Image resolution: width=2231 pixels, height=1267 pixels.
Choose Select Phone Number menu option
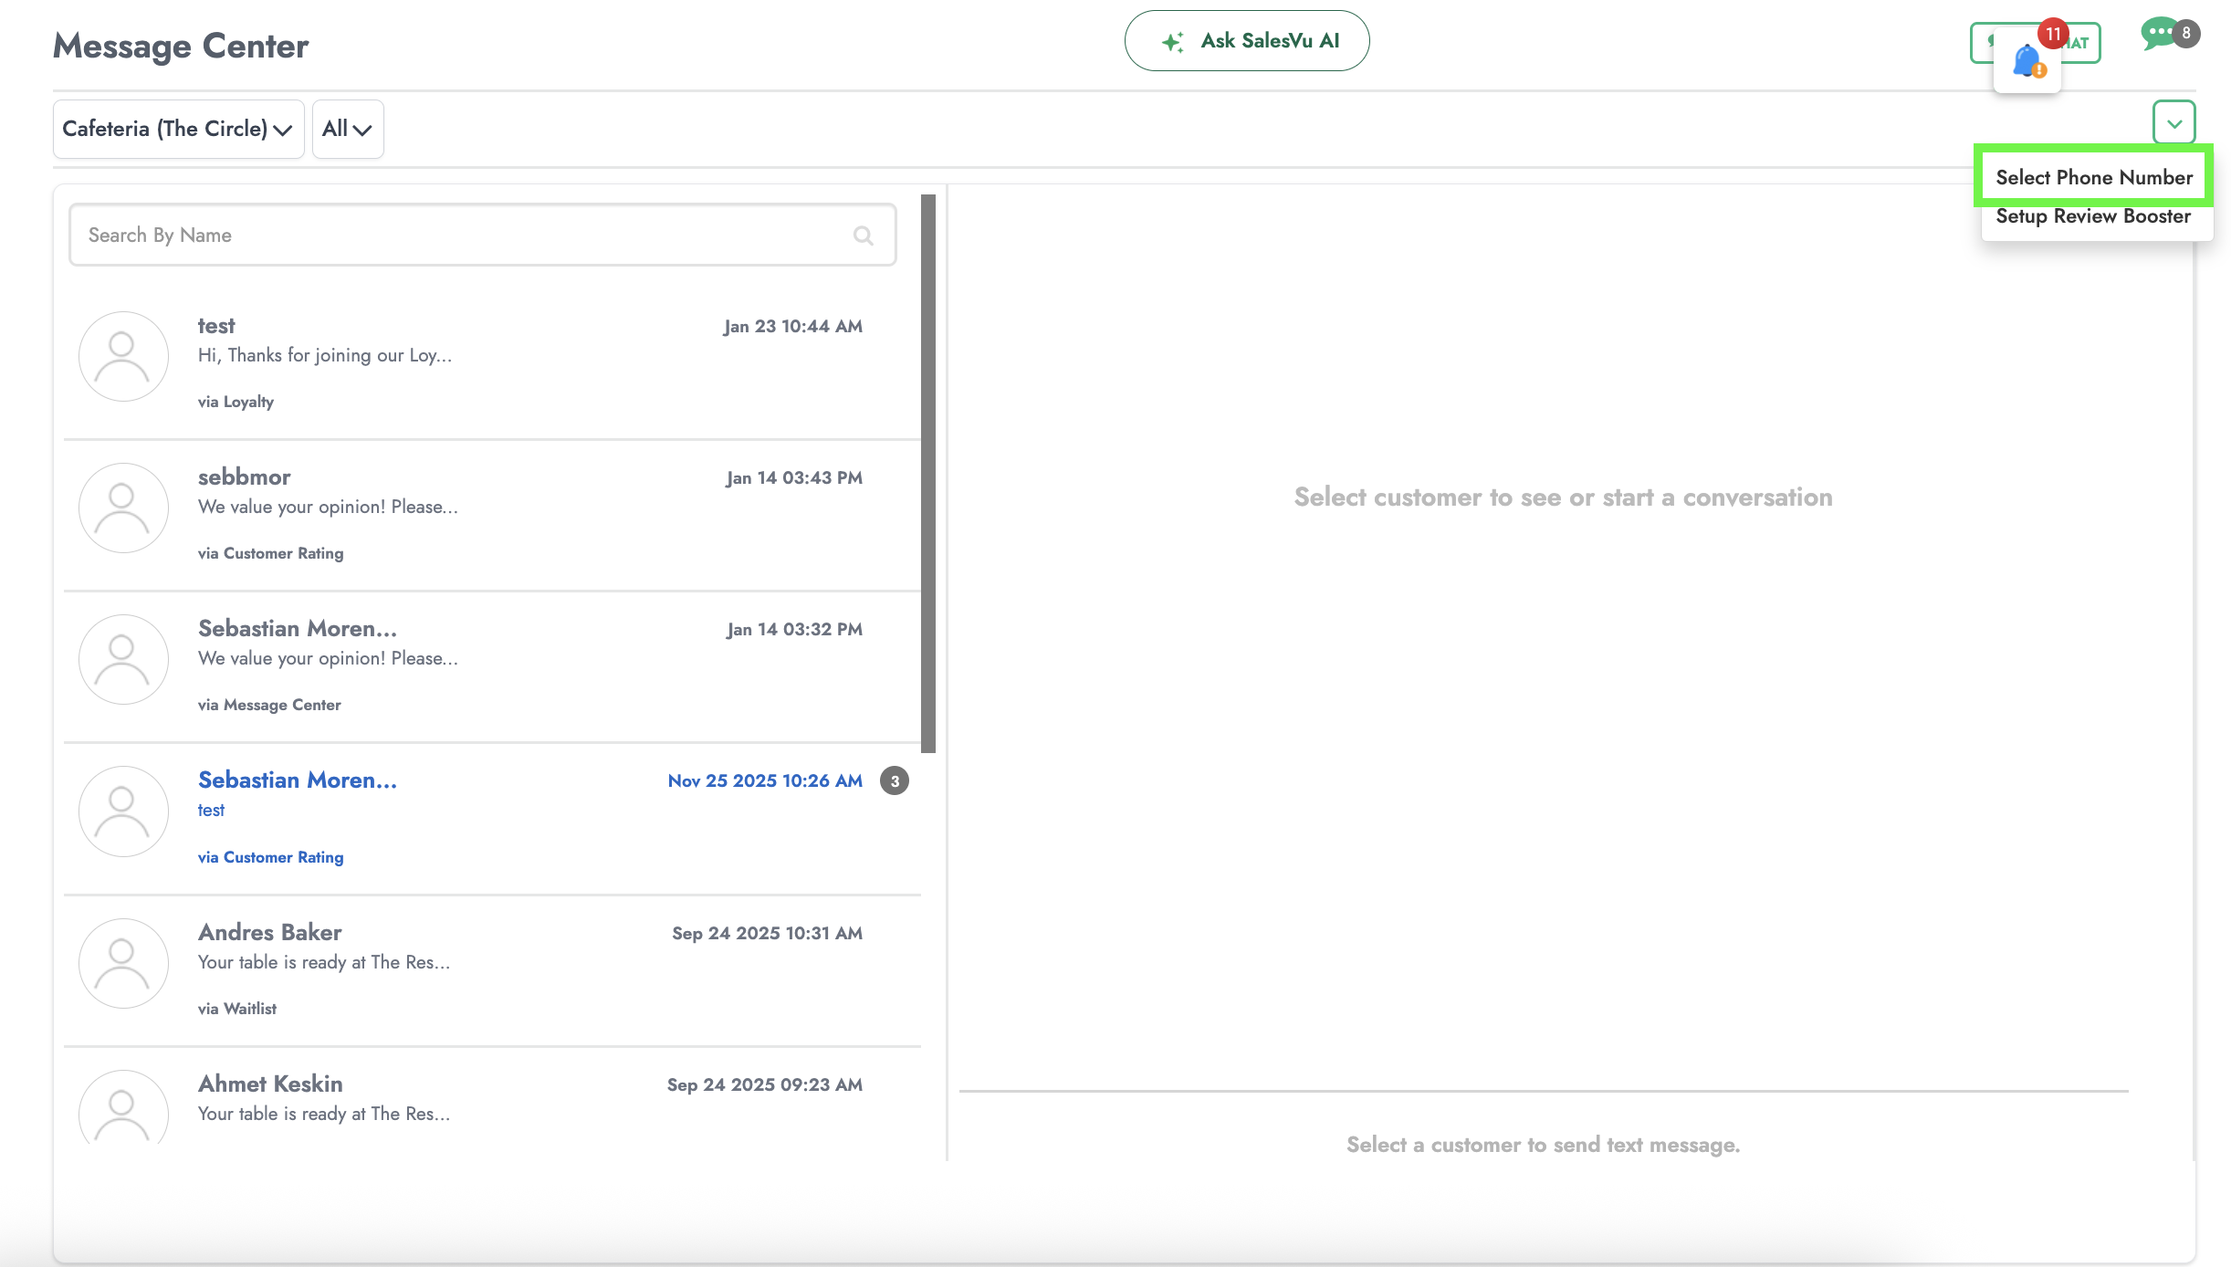tap(2093, 177)
